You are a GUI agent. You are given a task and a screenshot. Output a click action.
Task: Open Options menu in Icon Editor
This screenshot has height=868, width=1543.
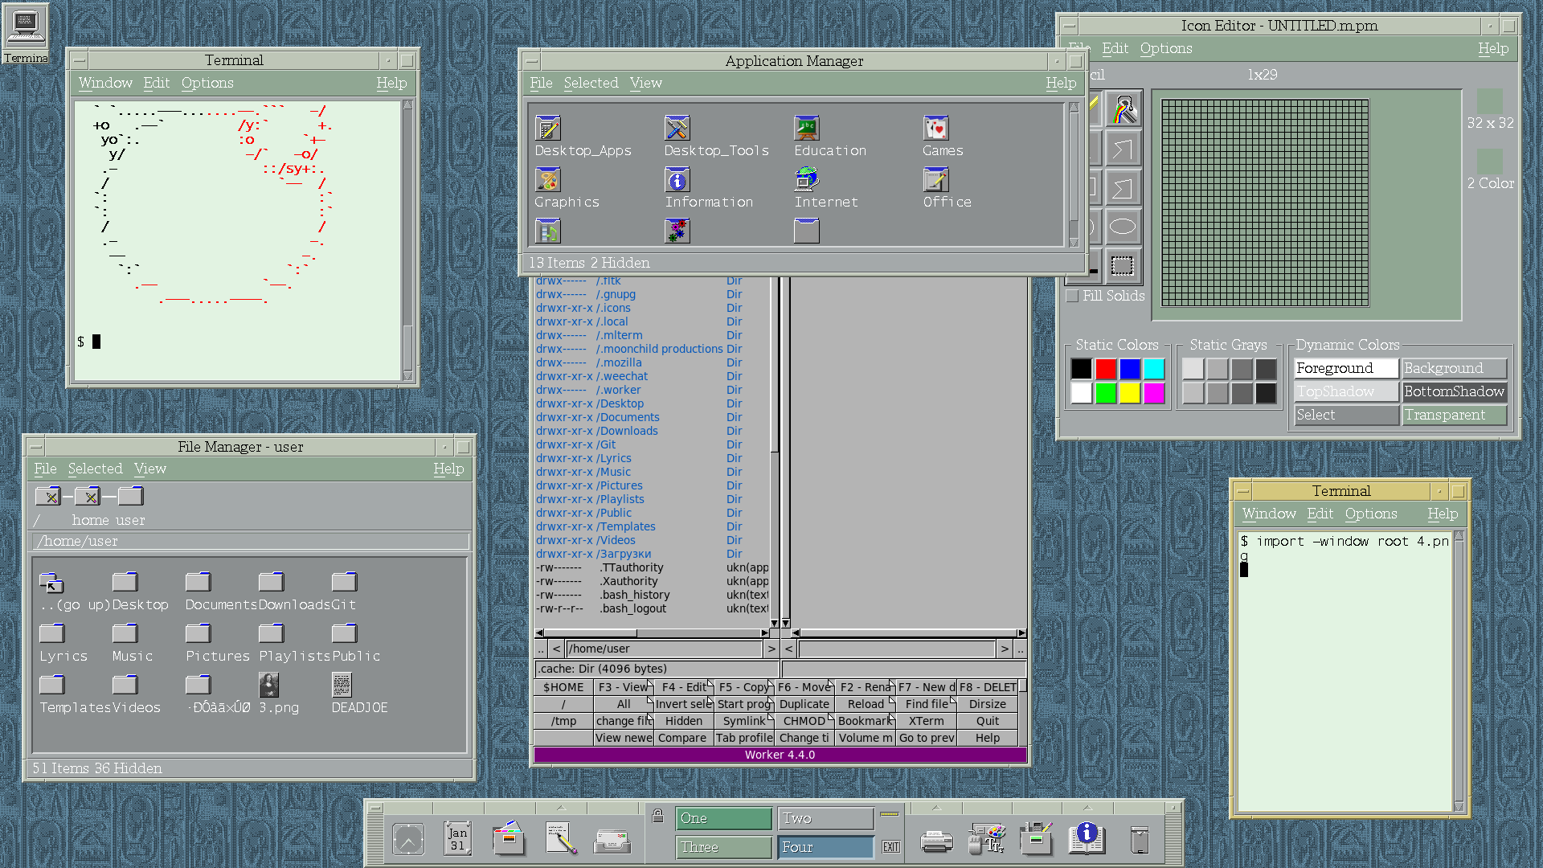coord(1166,48)
